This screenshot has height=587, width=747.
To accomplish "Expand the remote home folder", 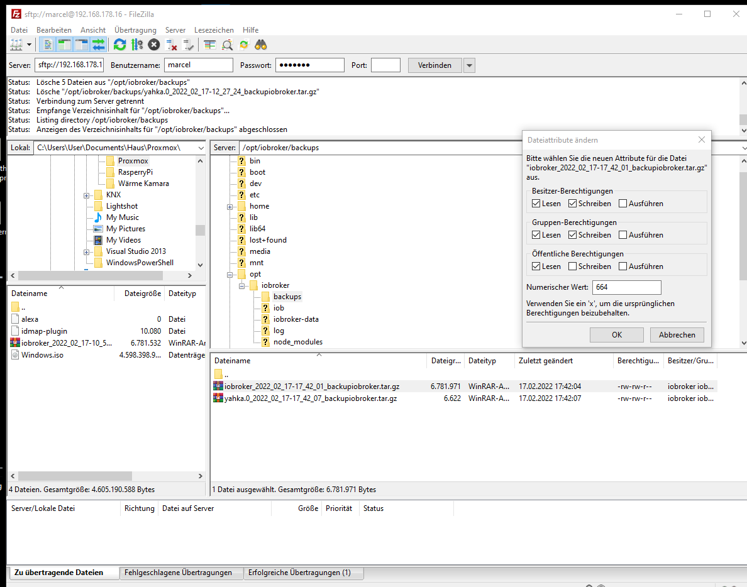I will pos(230,207).
